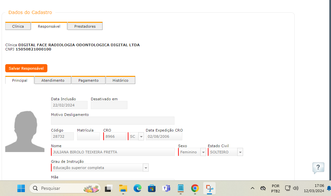This screenshot has height=196, width=331.
Task: Click the profile photo silhouette placeholder
Action: point(25,131)
